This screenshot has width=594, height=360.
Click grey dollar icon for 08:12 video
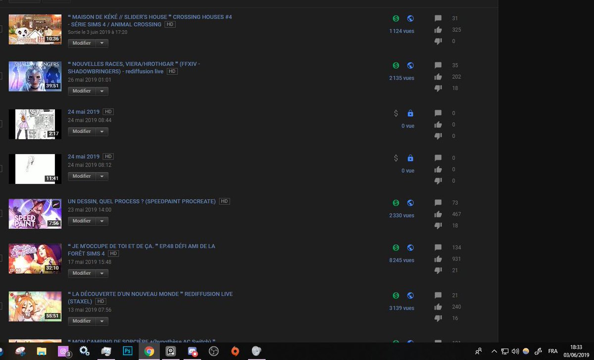396,158
